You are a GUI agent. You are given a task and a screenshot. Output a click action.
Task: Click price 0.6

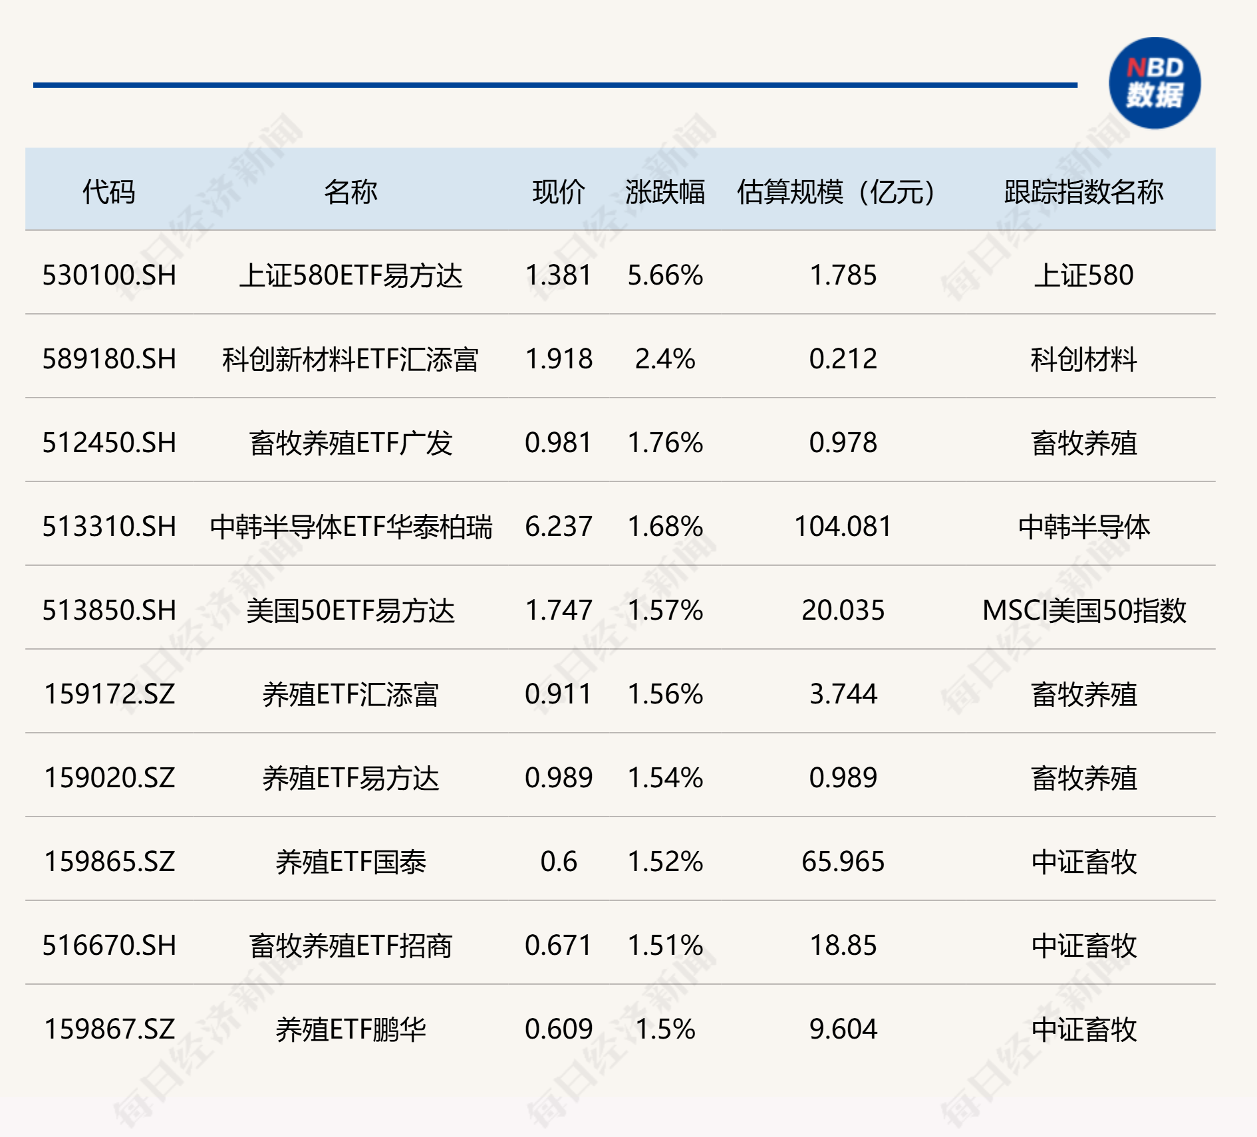tap(559, 862)
